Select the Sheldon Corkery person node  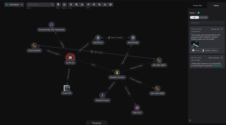tap(117, 73)
